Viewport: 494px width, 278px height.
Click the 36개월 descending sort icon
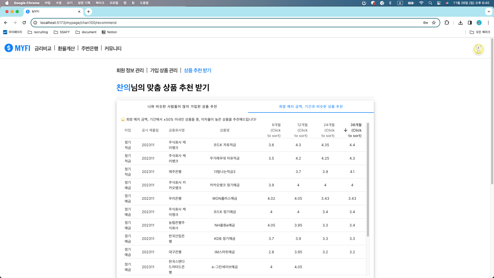[x=346, y=130]
